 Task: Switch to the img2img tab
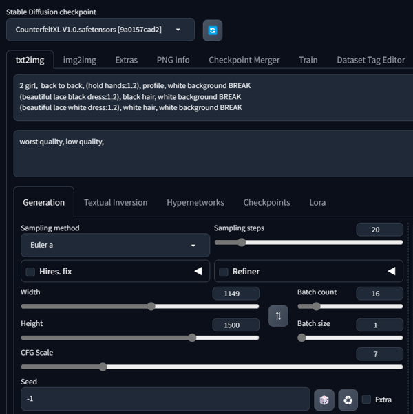point(80,60)
